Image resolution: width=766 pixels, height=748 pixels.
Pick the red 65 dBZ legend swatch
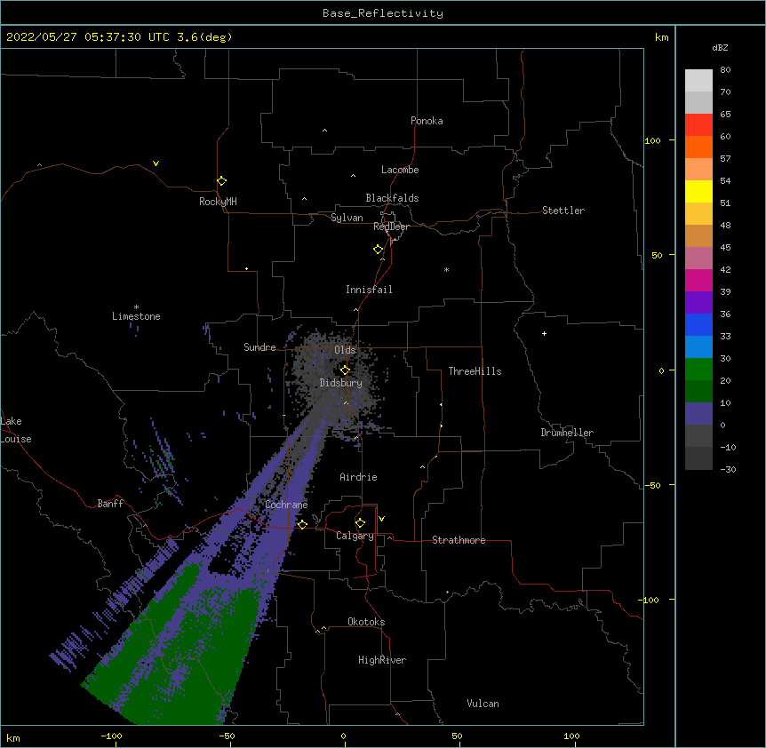(x=698, y=124)
